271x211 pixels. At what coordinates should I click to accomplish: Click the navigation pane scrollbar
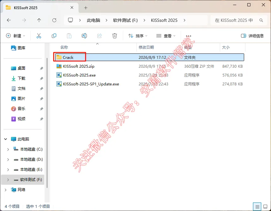[x=47, y=123]
